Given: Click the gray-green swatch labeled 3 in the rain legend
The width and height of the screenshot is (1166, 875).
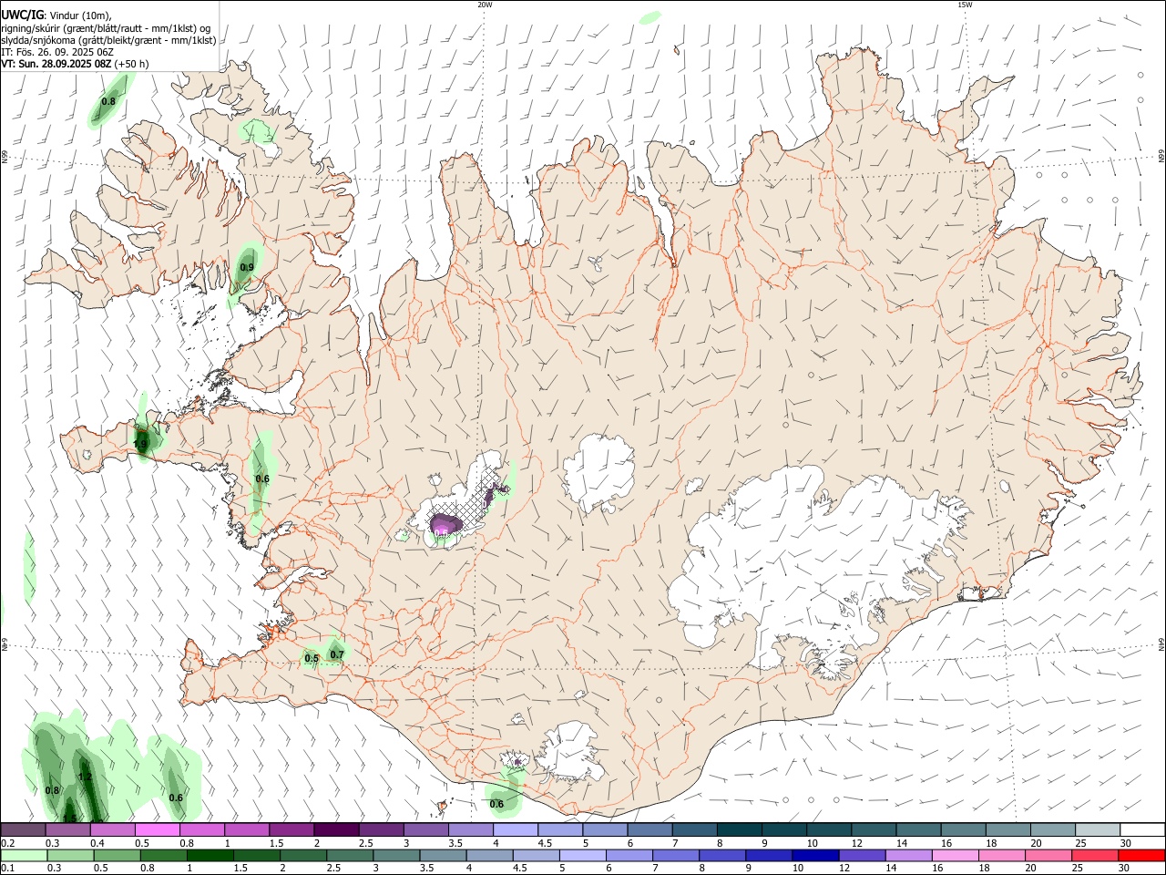Looking at the screenshot, I should point(395,856).
